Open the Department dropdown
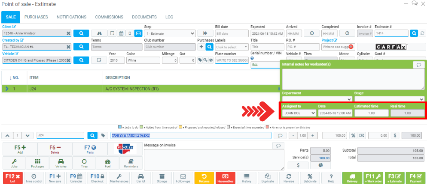The height and width of the screenshot is (185, 427). click(317, 99)
